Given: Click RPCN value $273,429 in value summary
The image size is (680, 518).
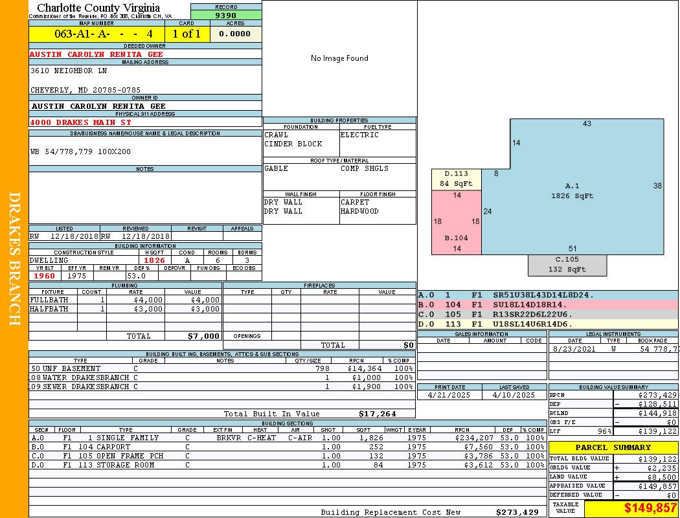Looking at the screenshot, I should coord(657,396).
